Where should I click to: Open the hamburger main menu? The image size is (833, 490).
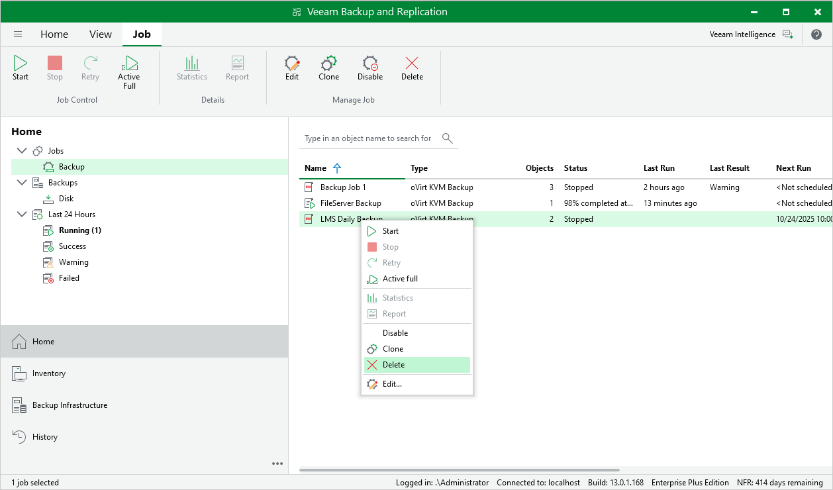click(x=18, y=34)
